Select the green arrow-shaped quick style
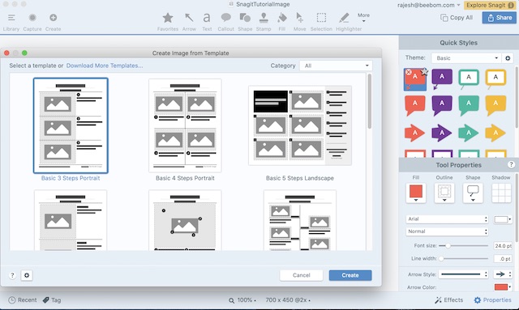This screenshot has width=519, height=310. click(x=469, y=133)
